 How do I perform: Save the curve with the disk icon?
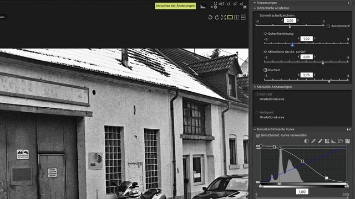point(348,142)
